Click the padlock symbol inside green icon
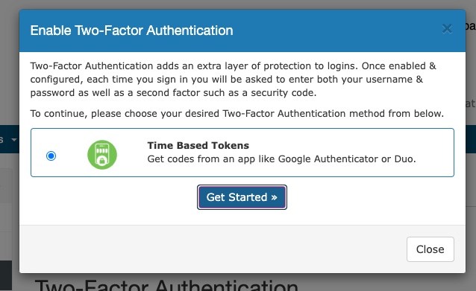Screen dimensions: 476x291 pyautogui.click(x=102, y=160)
